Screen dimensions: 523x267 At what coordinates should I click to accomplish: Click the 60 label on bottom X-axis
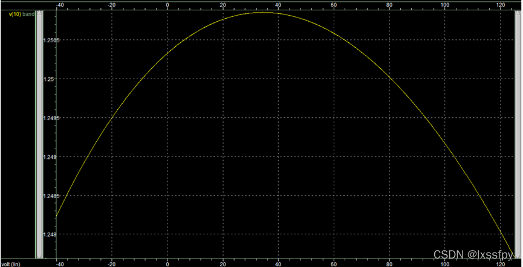point(334,265)
